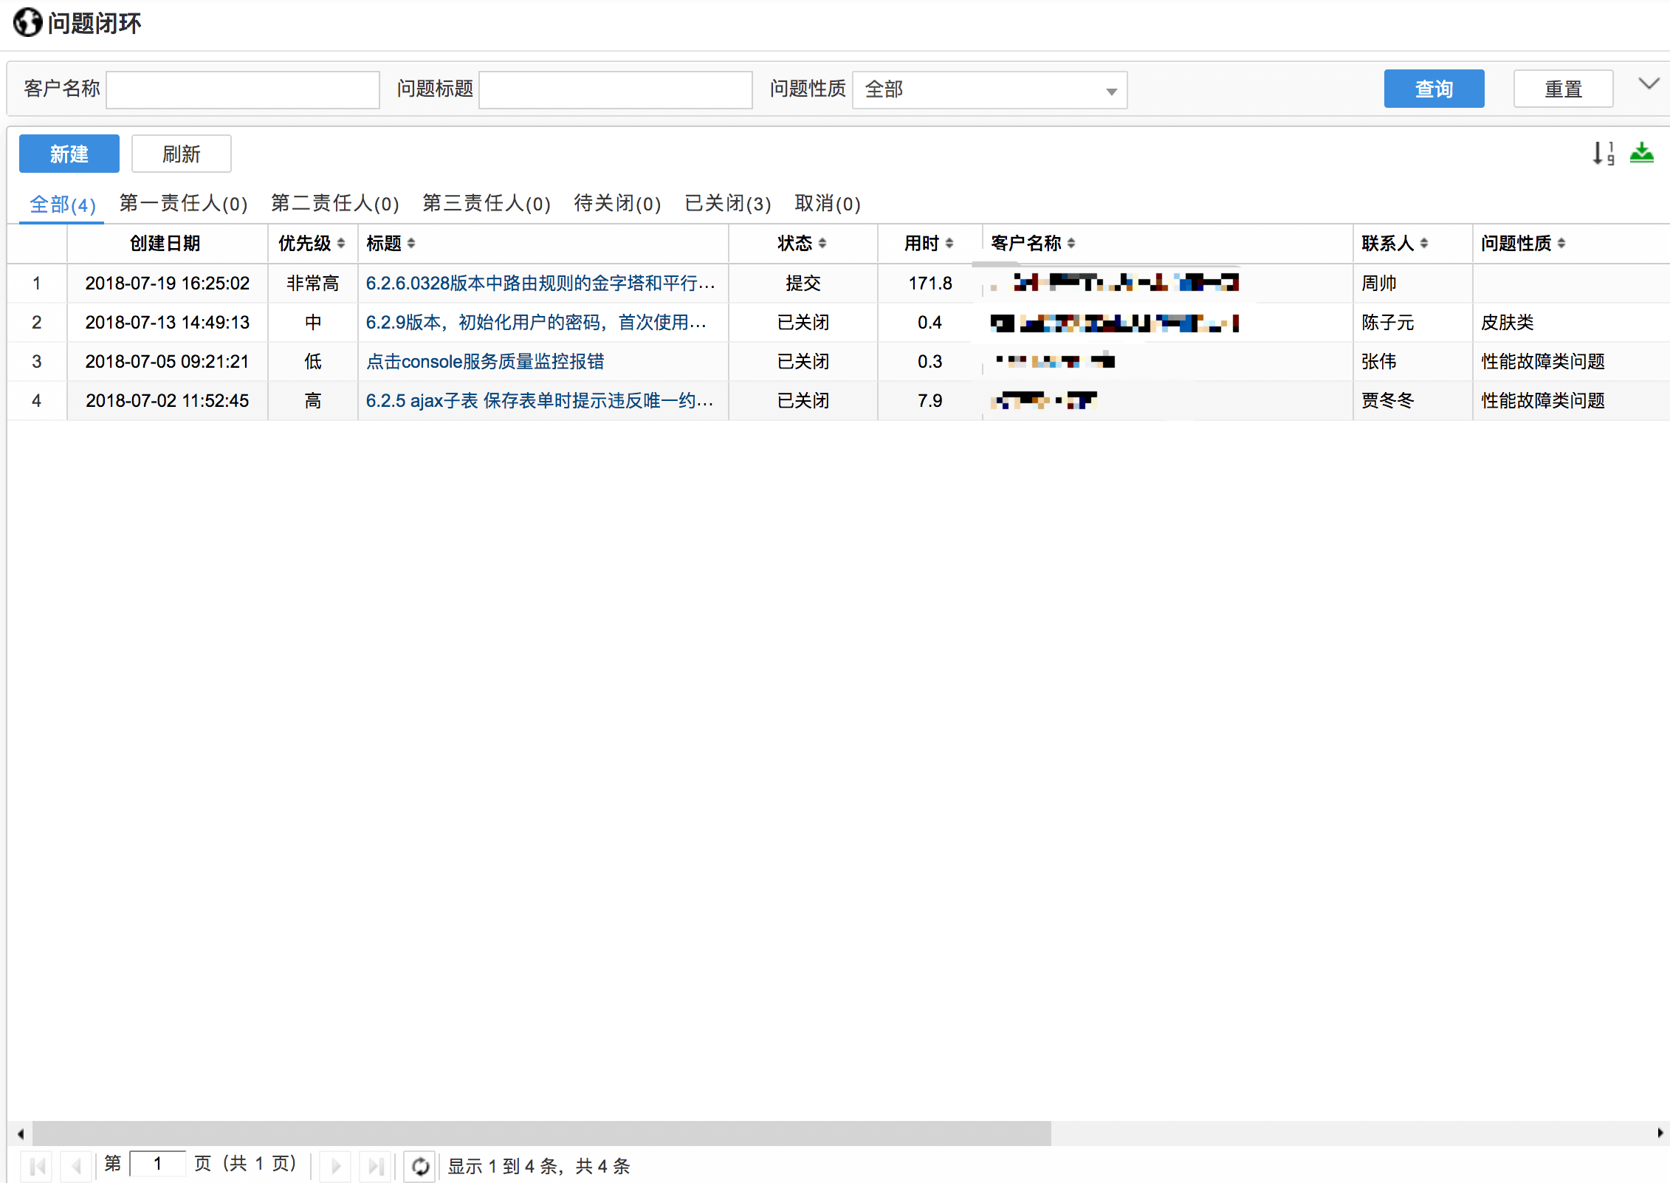Click the first page pager icon
Image resolution: width=1670 pixels, height=1183 pixels.
37,1166
